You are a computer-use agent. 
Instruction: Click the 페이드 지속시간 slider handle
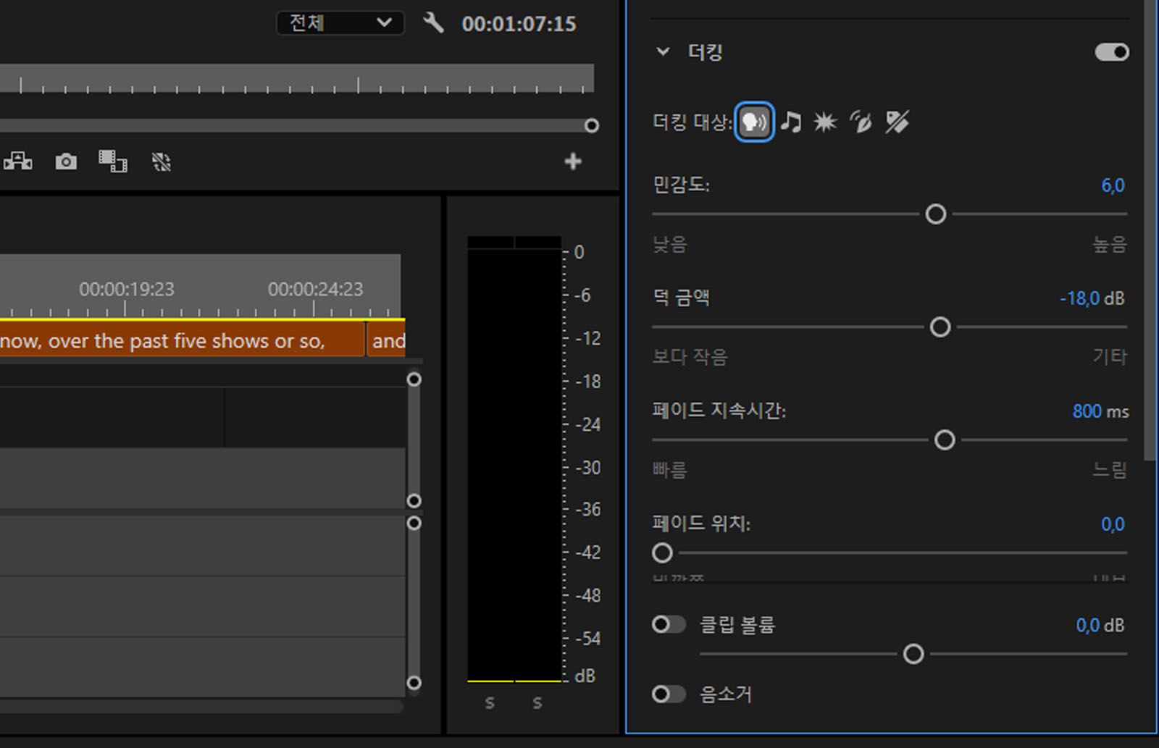[x=945, y=440]
